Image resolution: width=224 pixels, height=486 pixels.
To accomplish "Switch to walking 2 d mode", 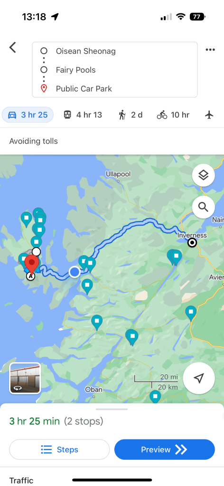I will [x=131, y=115].
